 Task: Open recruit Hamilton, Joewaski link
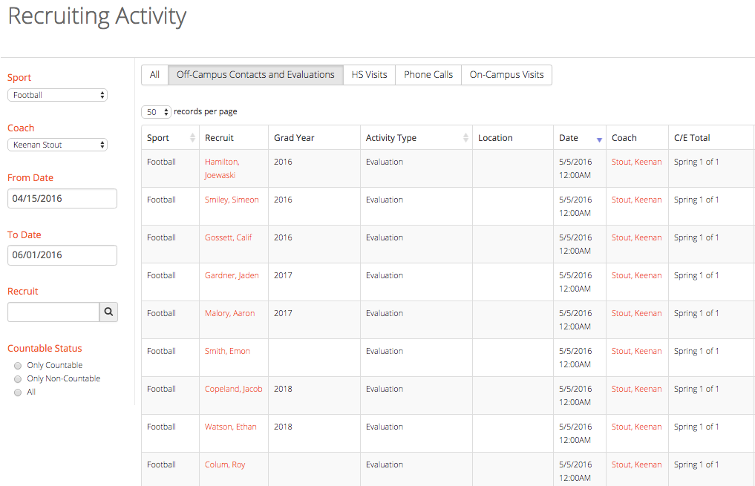pyautogui.click(x=222, y=168)
